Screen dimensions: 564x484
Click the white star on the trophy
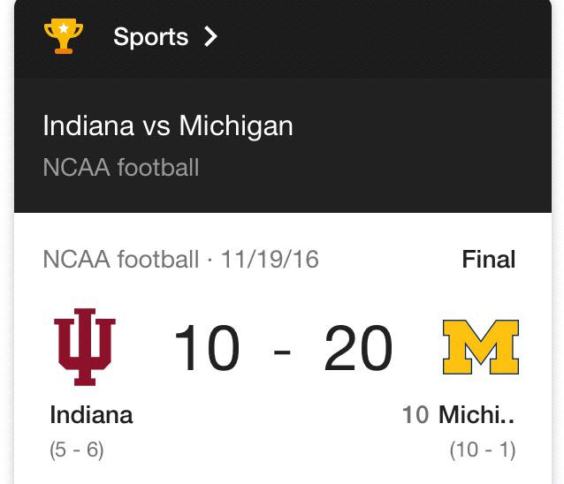click(x=64, y=28)
